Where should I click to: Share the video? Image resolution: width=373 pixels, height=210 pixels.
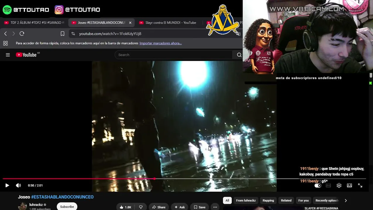coord(159,207)
